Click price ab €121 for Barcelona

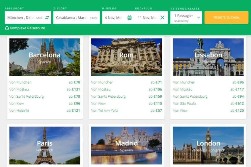(73, 110)
